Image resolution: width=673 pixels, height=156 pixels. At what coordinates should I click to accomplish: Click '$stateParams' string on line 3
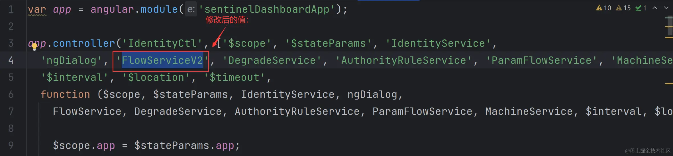point(328,43)
